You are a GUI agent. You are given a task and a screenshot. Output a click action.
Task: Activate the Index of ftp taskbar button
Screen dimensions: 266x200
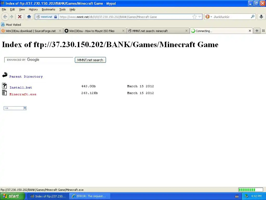pyautogui.click(x=48, y=196)
